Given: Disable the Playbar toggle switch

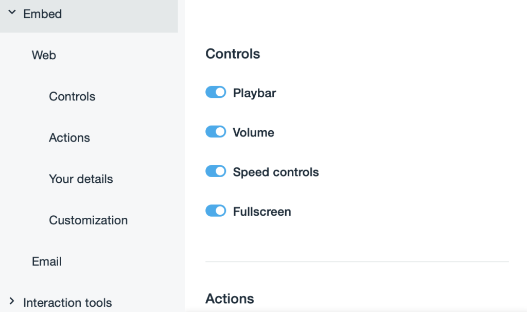Looking at the screenshot, I should [x=216, y=92].
